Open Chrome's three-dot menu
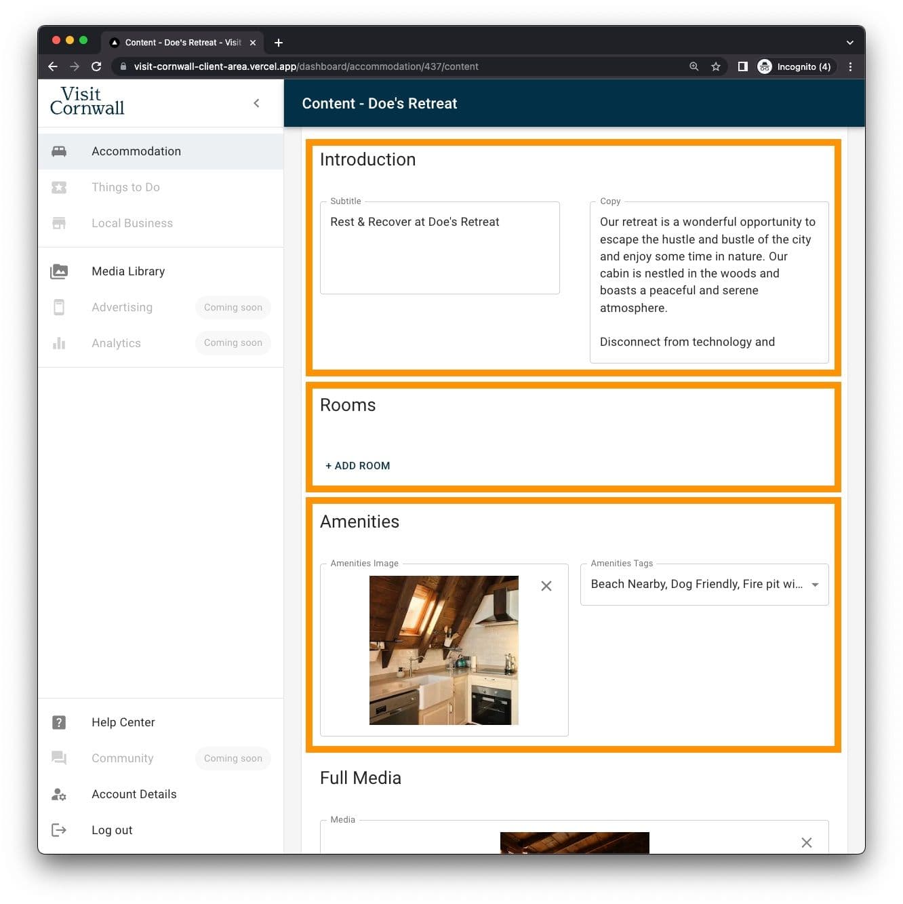Screen dimensions: 903x904 (x=850, y=66)
